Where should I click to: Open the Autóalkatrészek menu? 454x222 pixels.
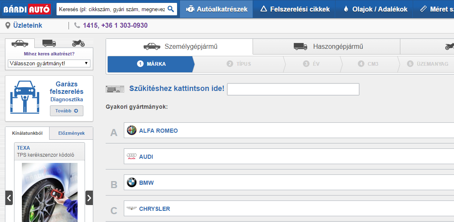[x=216, y=9]
